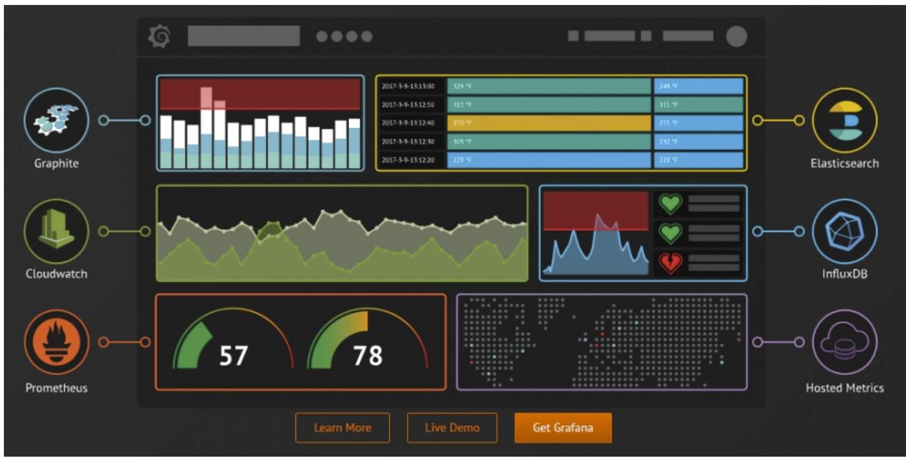This screenshot has height=460, width=906.
Task: Select the Graphite data source icon
Action: pos(57,120)
